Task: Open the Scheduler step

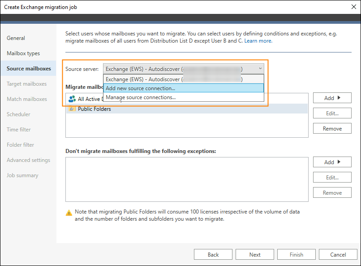Action: click(18, 114)
